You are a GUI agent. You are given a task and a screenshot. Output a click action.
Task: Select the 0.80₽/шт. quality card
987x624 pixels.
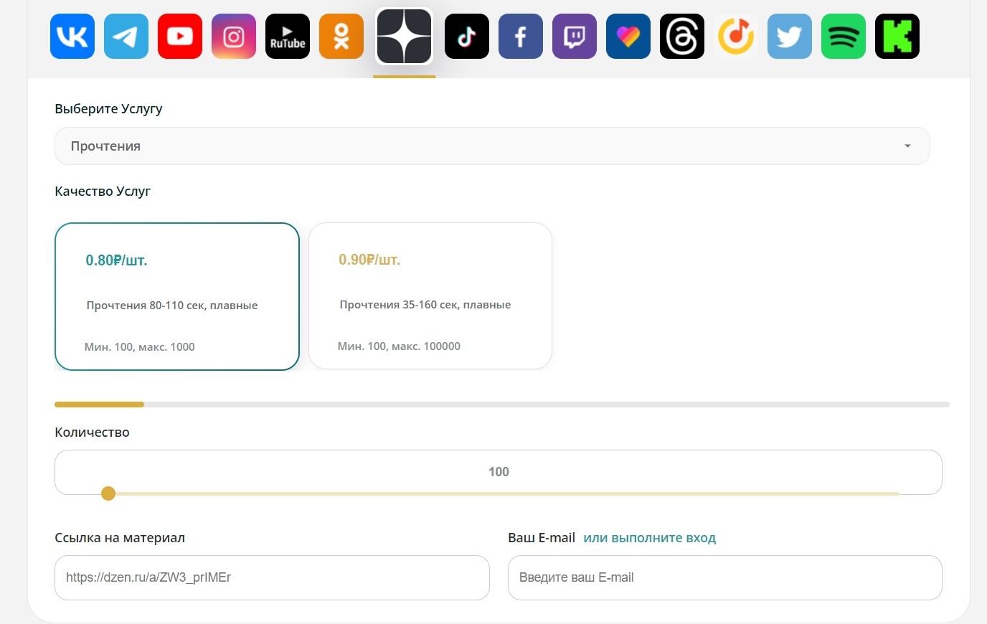[x=177, y=296]
